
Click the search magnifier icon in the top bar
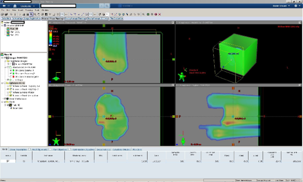(107, 6)
